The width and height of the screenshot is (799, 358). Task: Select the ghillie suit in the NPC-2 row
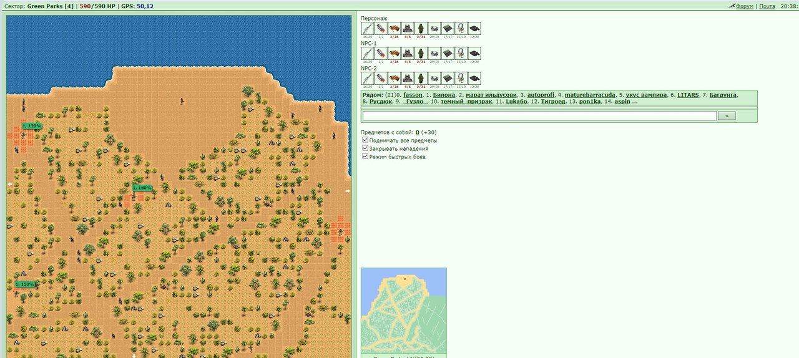click(x=421, y=78)
